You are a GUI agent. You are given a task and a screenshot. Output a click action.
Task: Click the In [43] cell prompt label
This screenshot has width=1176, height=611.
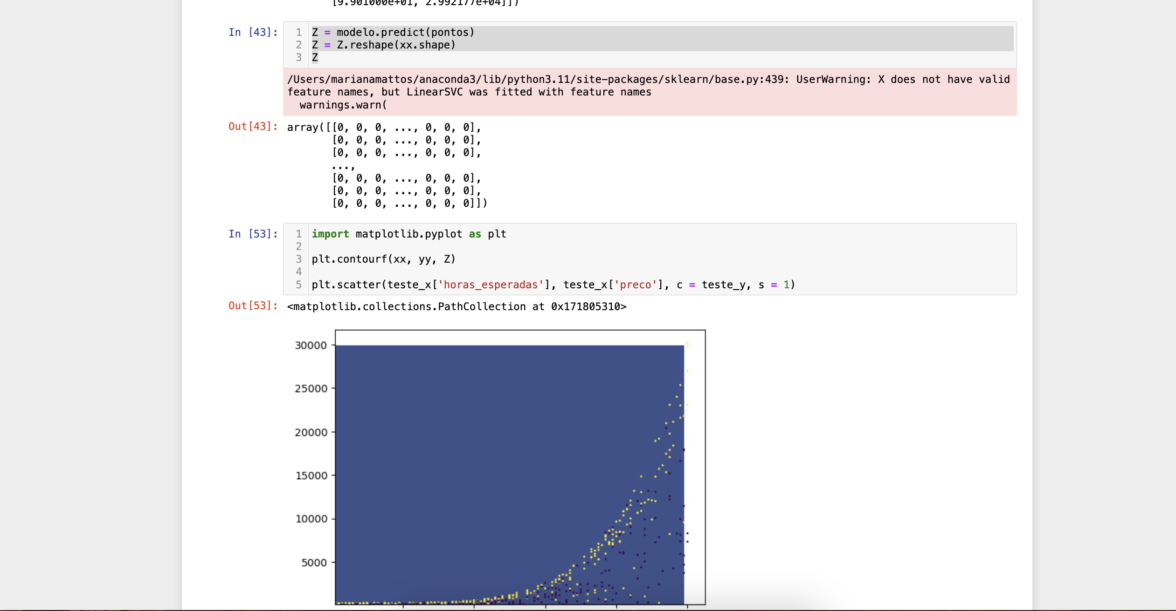click(x=253, y=32)
